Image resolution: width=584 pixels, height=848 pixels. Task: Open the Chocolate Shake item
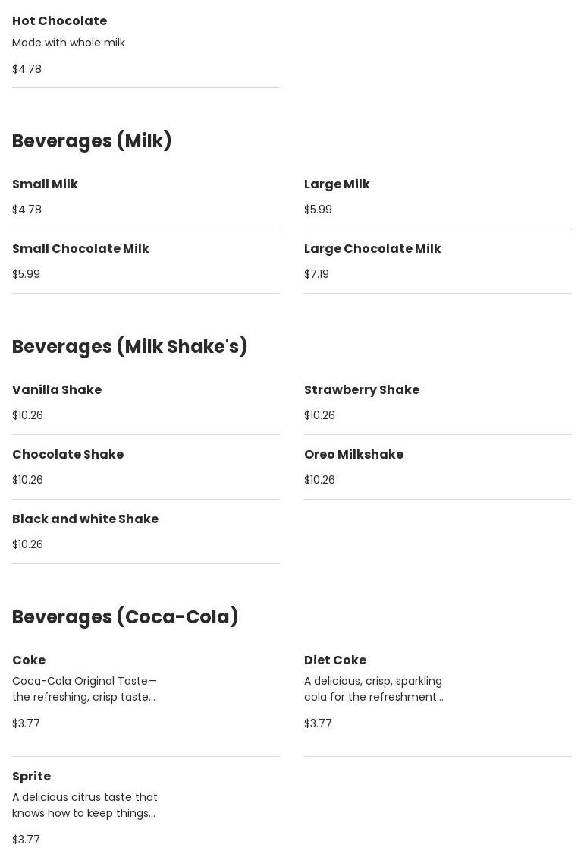68,455
